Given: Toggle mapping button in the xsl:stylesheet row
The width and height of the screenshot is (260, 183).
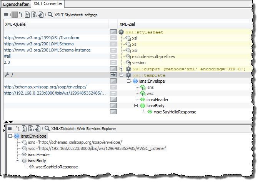Looking at the screenshot, I should pos(113,32).
